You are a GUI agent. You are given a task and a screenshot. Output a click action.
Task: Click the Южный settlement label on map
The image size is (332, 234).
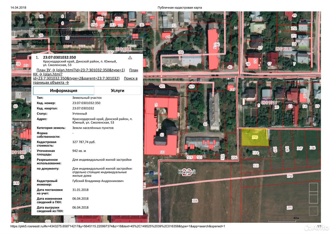(x=187, y=172)
